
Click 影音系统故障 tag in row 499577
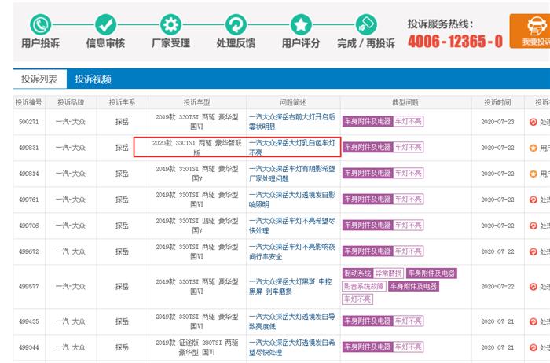point(364,286)
